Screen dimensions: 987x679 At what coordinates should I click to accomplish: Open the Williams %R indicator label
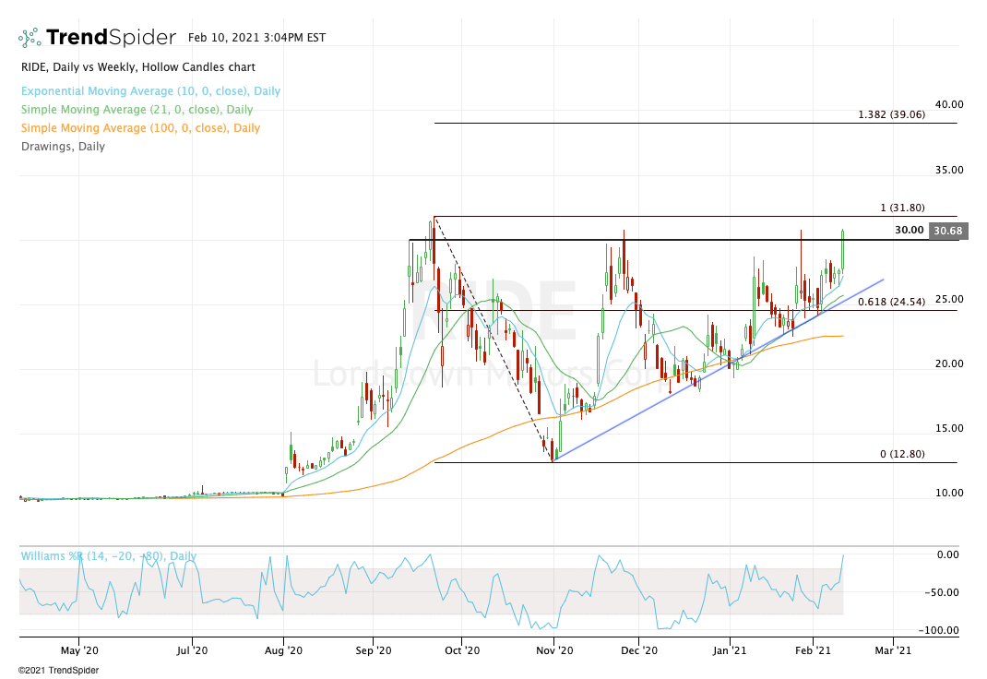coord(108,556)
